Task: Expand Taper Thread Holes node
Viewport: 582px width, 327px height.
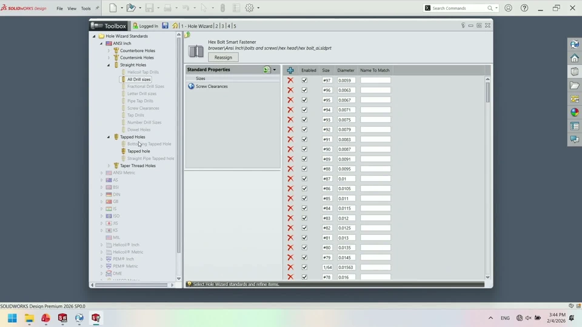Action: point(109,166)
